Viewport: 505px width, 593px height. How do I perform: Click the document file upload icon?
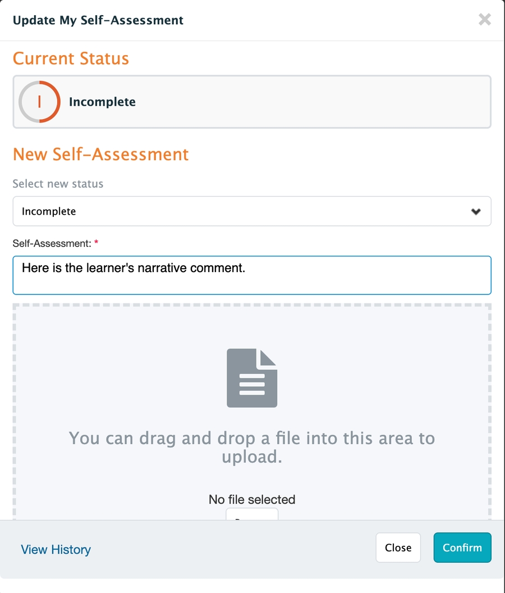[x=252, y=378]
